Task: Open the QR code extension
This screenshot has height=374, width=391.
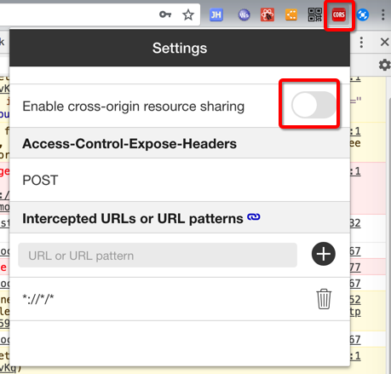Action: [315, 14]
